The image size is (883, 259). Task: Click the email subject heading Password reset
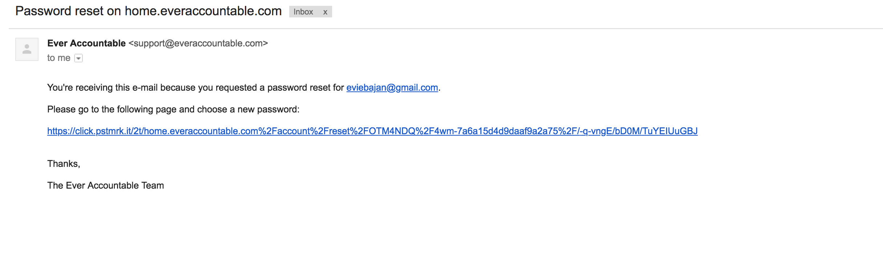point(148,11)
